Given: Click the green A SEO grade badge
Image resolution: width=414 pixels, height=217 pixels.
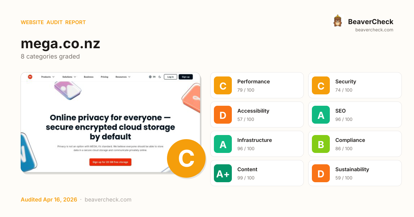Looking at the screenshot, I should coord(321,115).
